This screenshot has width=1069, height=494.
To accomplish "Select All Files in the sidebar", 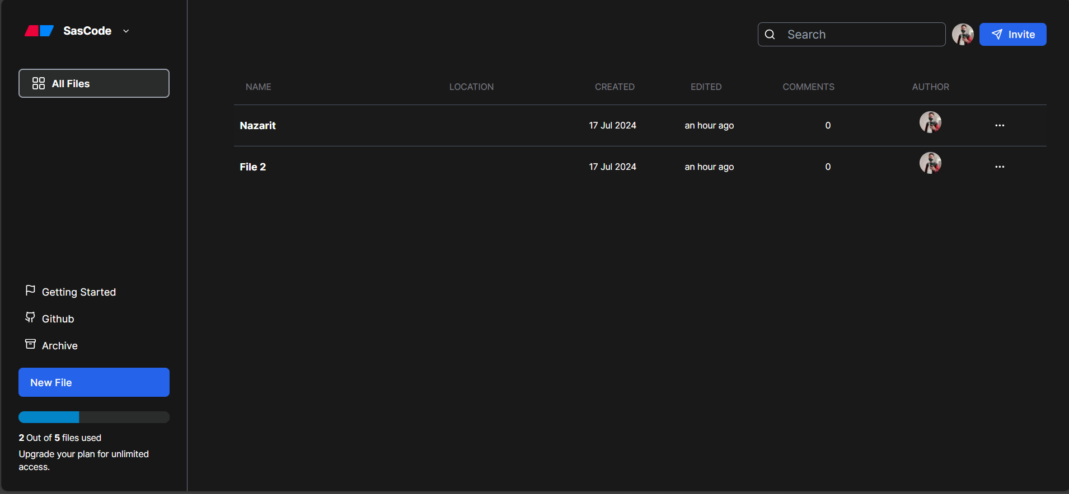I will point(94,83).
